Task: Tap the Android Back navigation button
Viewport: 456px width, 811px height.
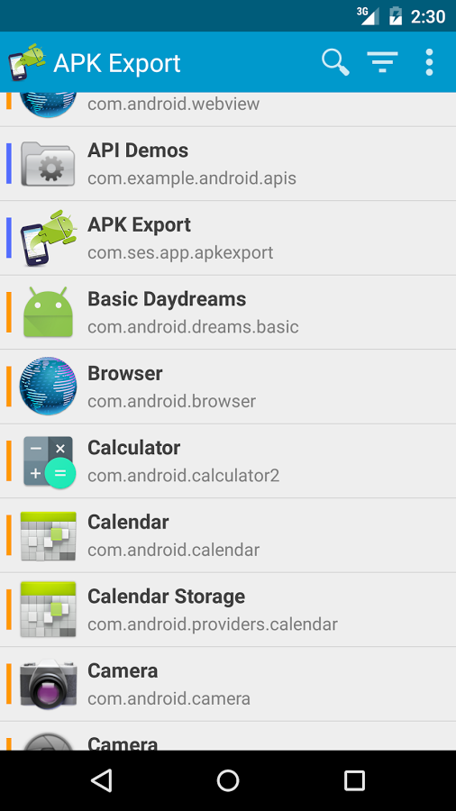Action: (101, 780)
